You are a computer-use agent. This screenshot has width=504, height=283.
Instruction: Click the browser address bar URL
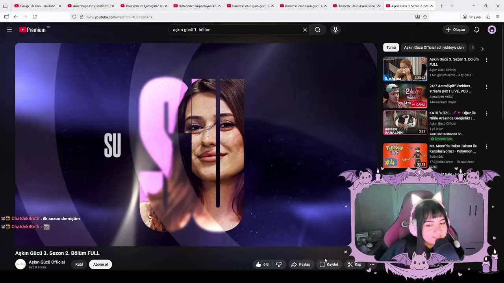point(119,17)
